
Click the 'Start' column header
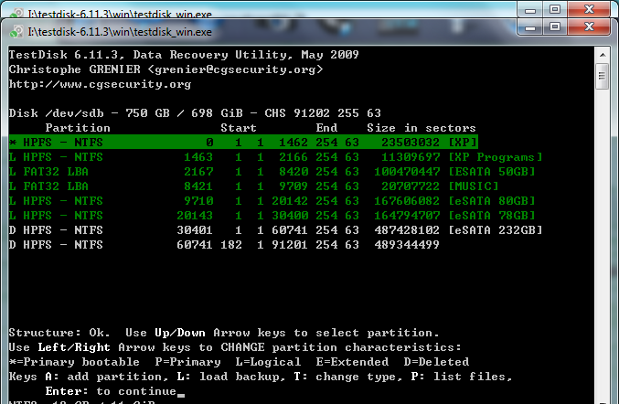coord(239,128)
